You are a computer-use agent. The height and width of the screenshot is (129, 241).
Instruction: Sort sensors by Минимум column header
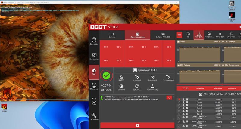(x=232, y=88)
